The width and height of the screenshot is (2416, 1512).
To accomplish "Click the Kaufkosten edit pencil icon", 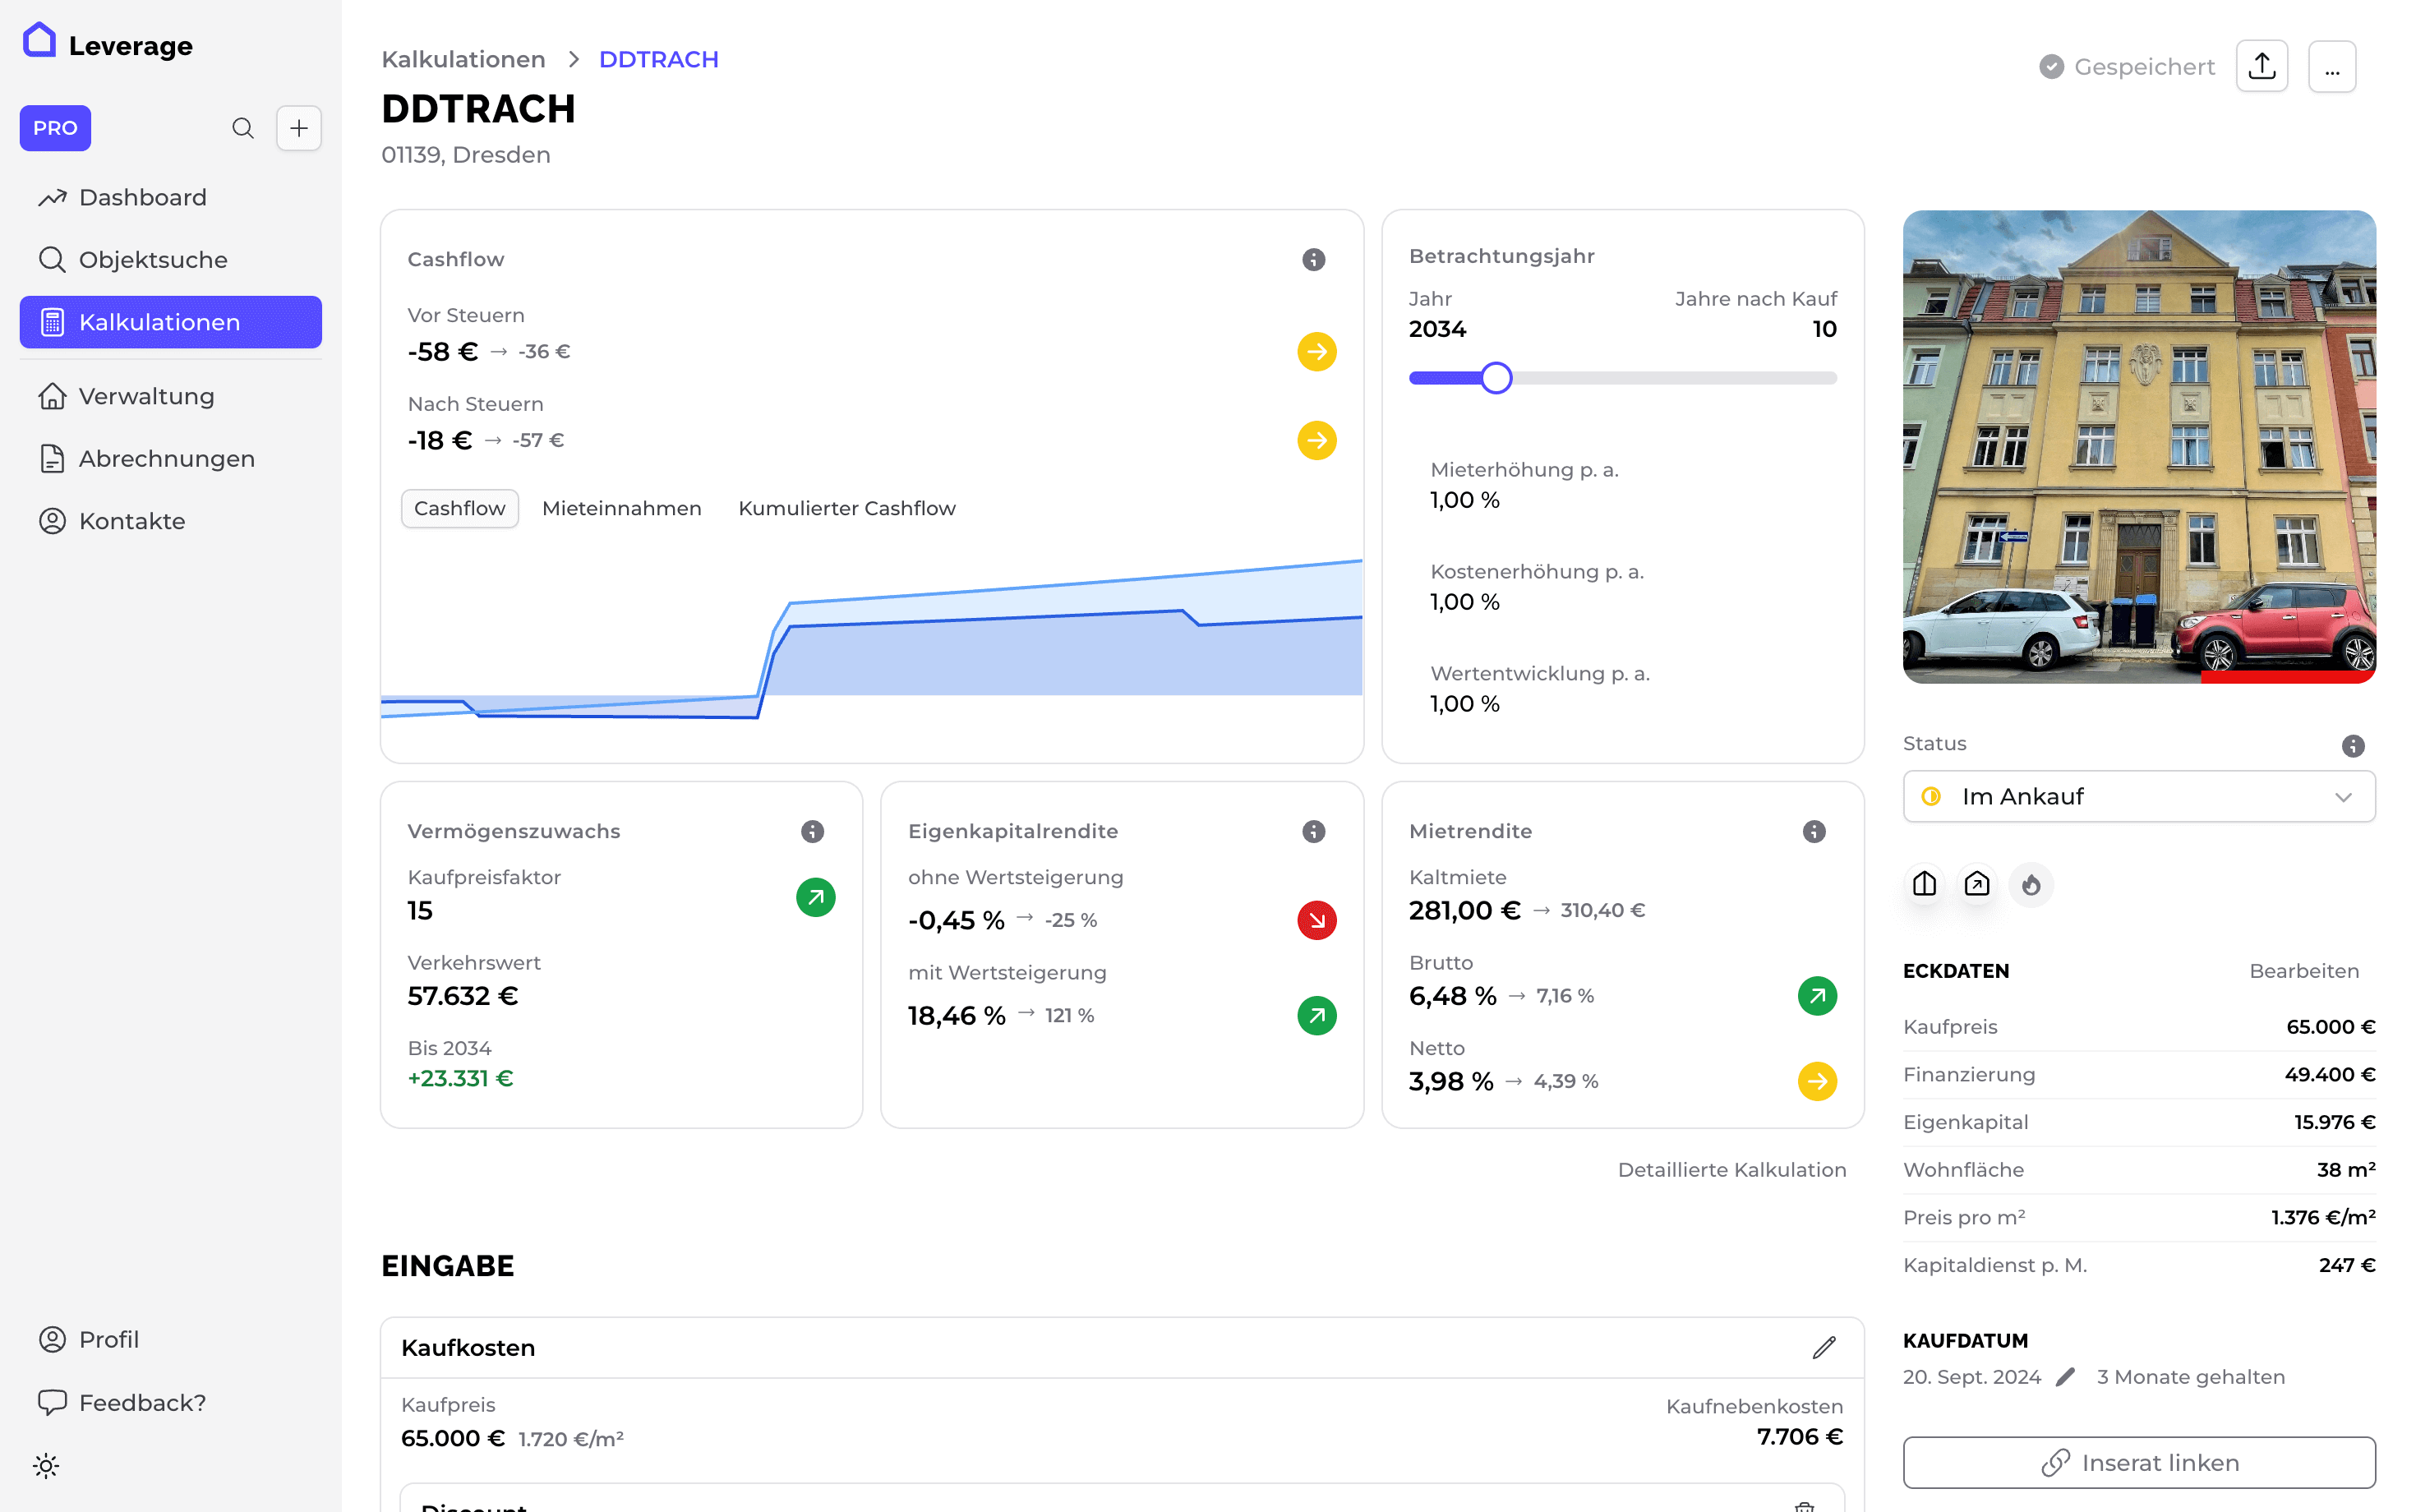I will (1823, 1348).
